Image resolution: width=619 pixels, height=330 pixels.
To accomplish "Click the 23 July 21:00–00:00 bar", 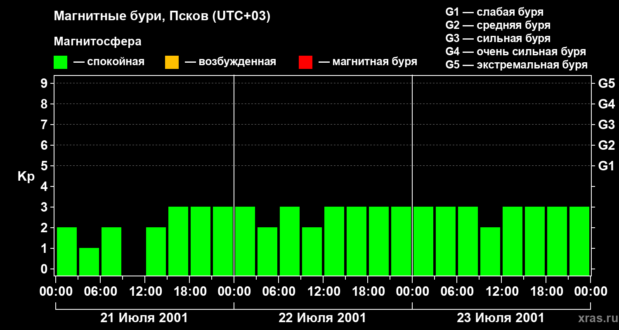I will click(x=579, y=241).
